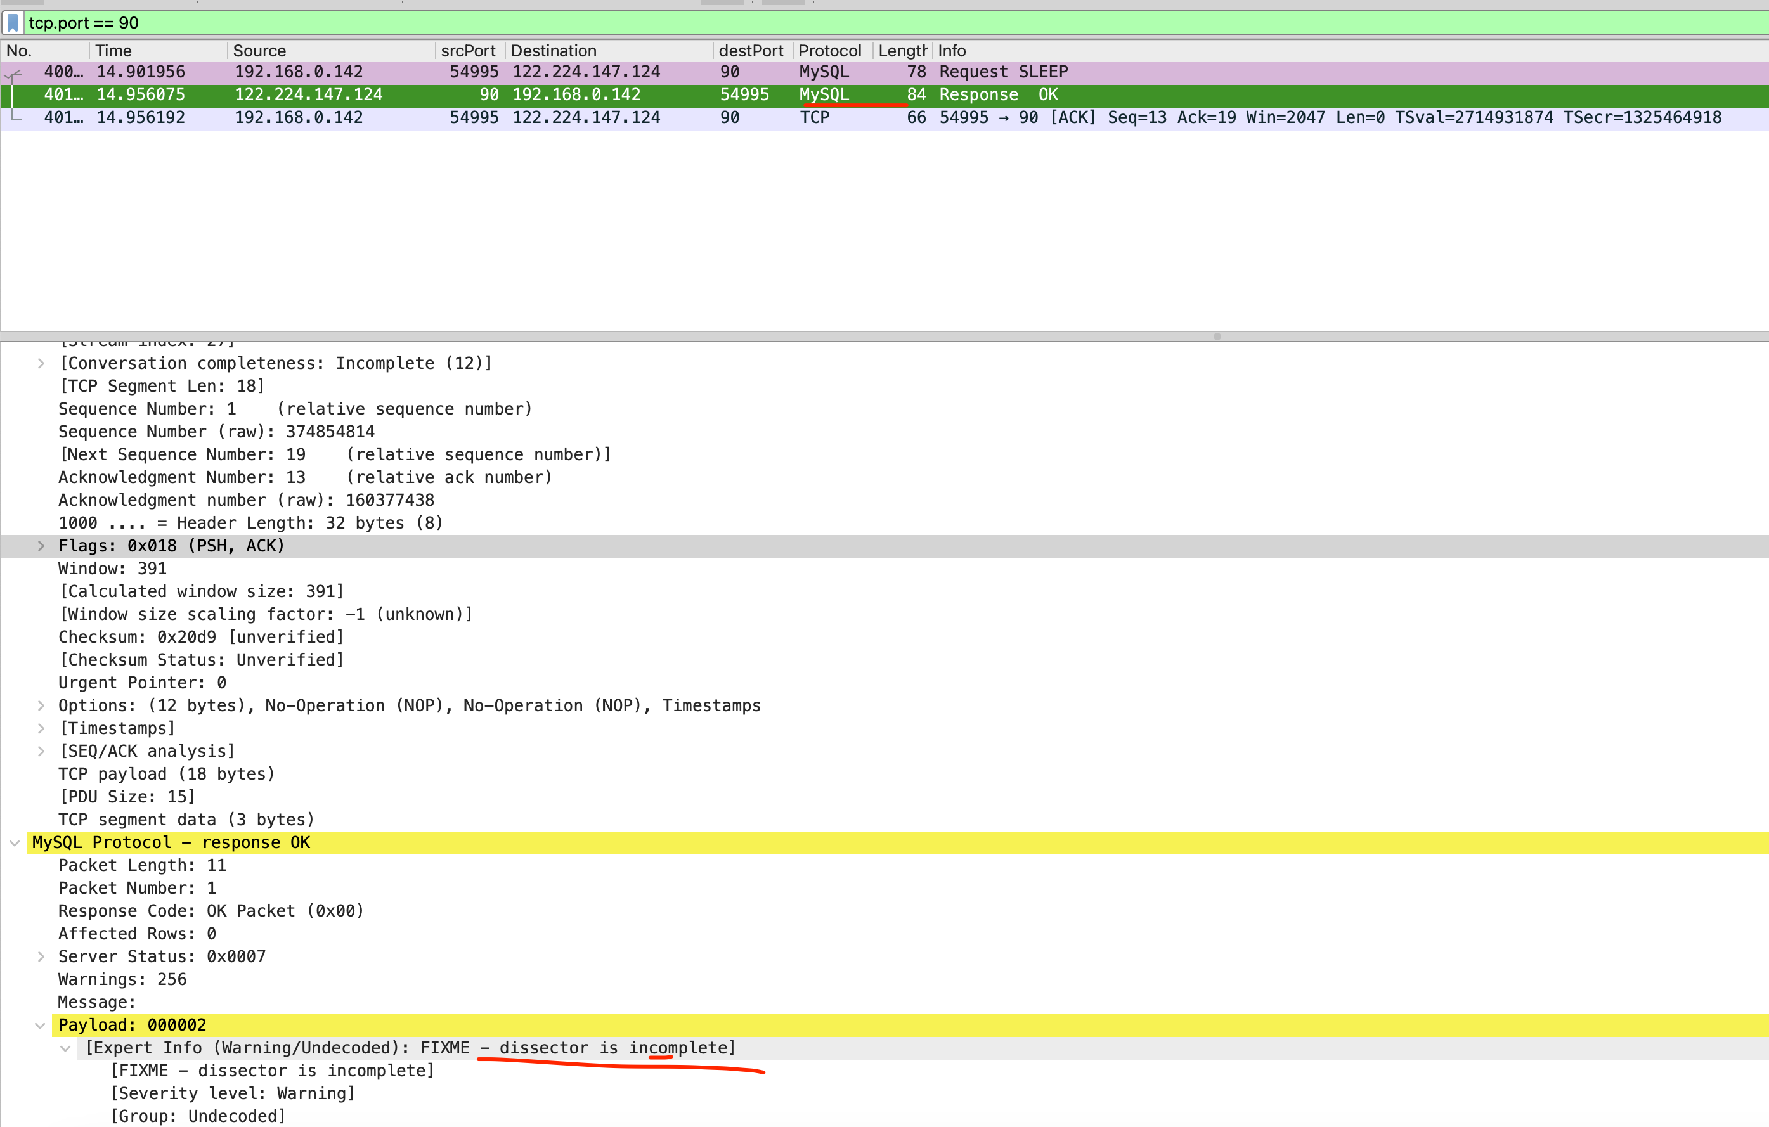Expand the [SEQ/ACK analysis] item
The height and width of the screenshot is (1127, 1769).
pyautogui.click(x=41, y=752)
